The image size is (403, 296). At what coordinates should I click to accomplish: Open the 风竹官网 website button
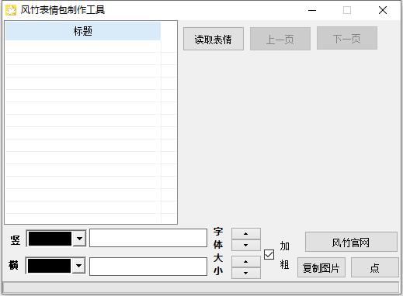pos(351,242)
